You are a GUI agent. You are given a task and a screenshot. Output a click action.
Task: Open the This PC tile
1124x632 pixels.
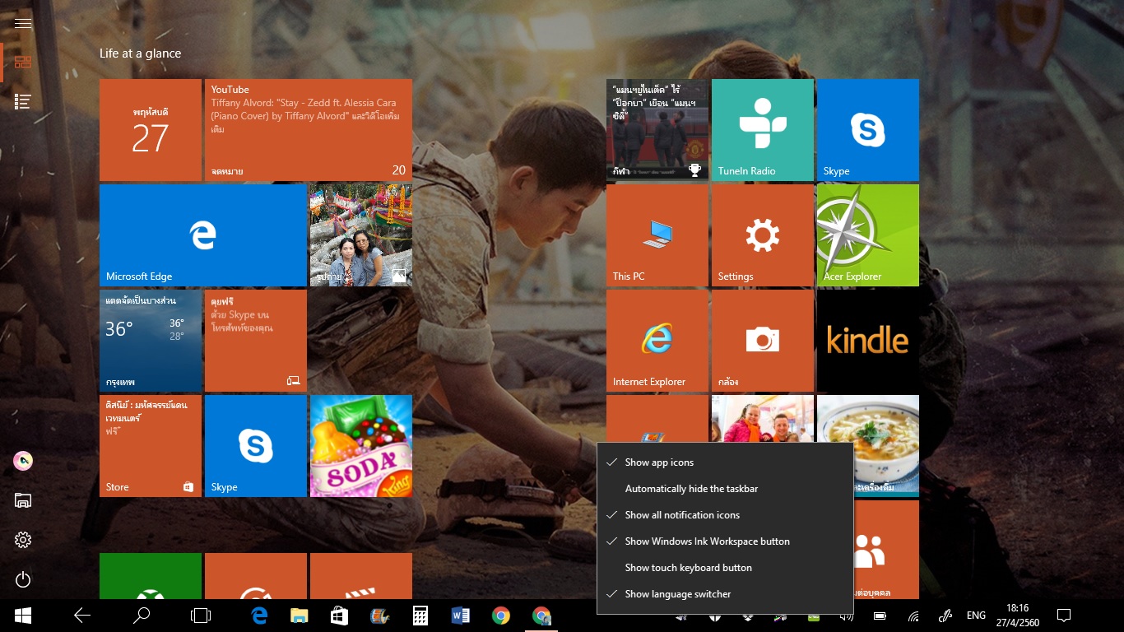[657, 235]
